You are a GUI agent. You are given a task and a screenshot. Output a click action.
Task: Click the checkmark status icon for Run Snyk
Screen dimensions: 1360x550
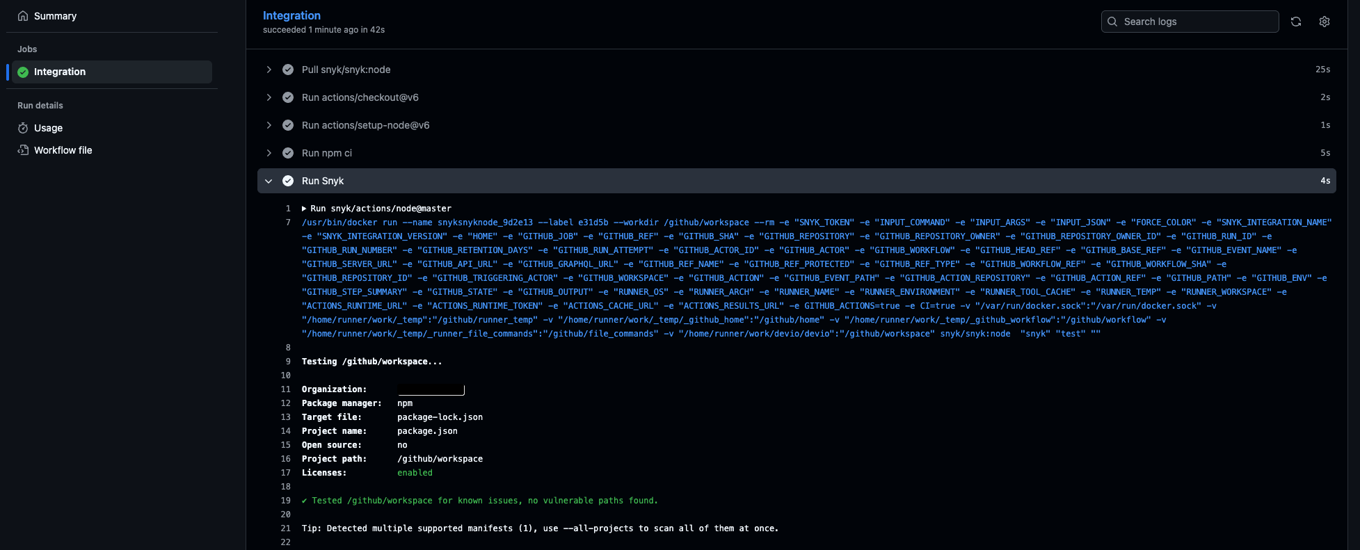point(288,181)
